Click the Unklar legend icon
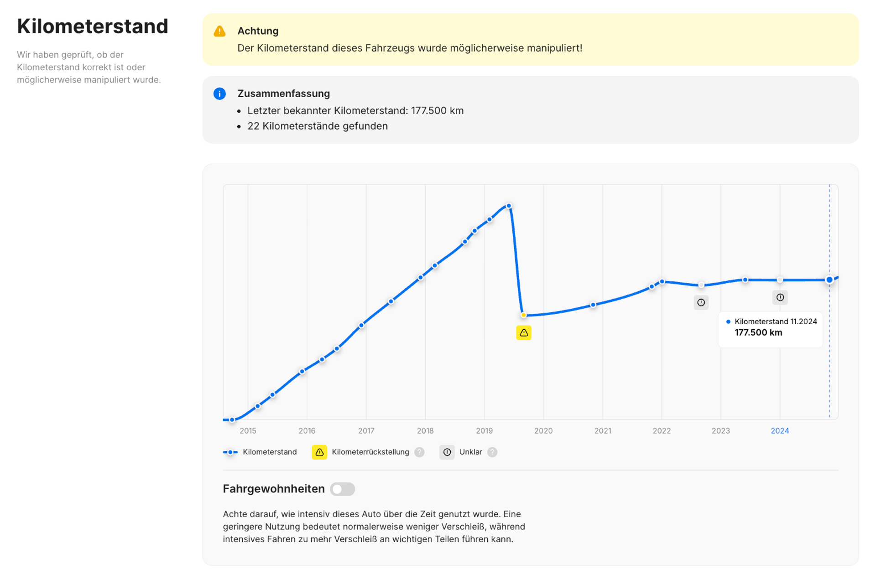 point(447,452)
